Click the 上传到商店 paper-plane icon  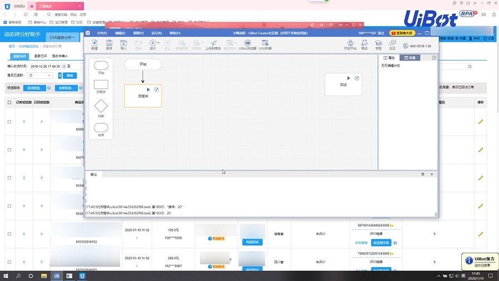213,44
